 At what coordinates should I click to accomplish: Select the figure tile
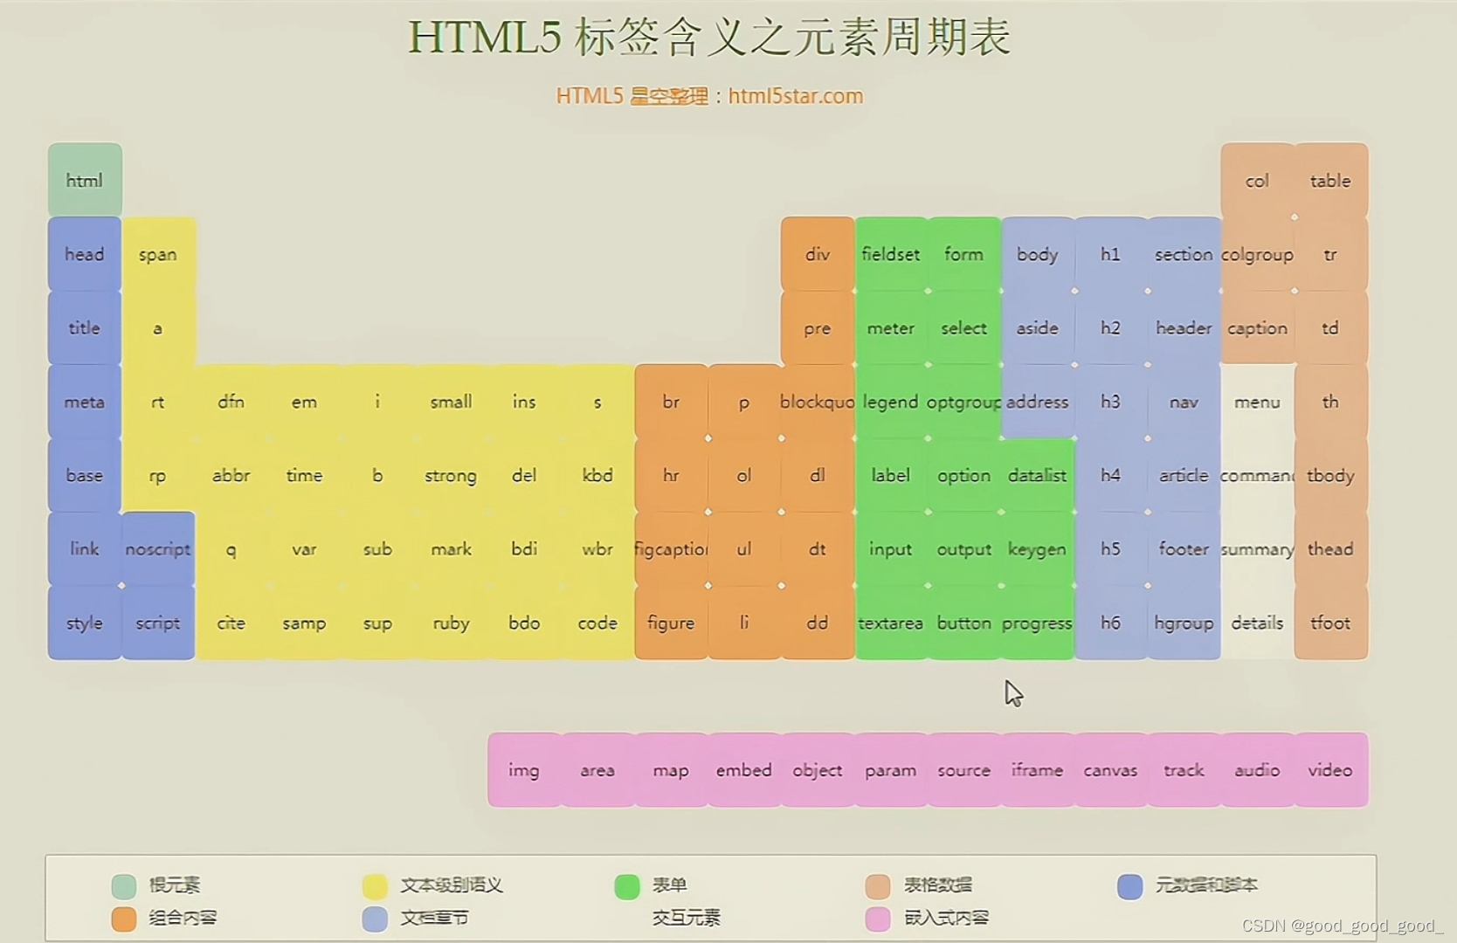(671, 623)
